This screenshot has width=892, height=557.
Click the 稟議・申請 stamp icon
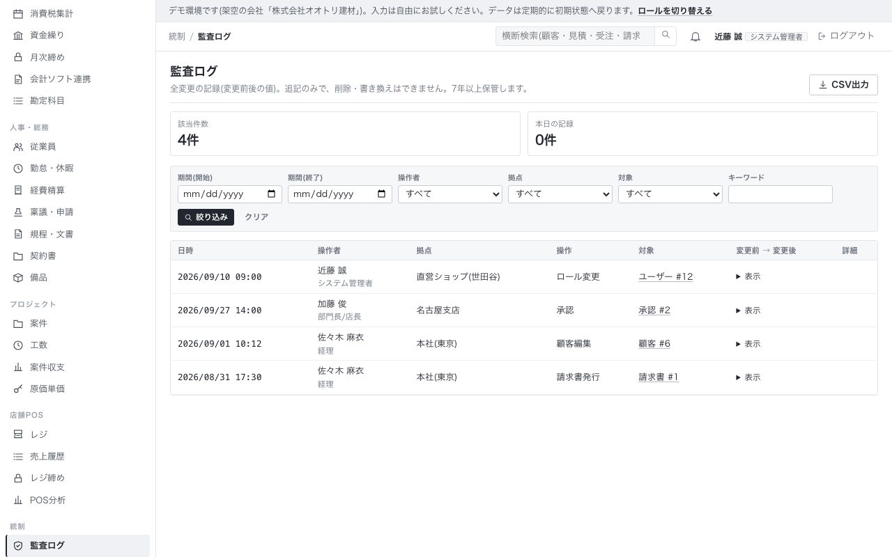18,212
